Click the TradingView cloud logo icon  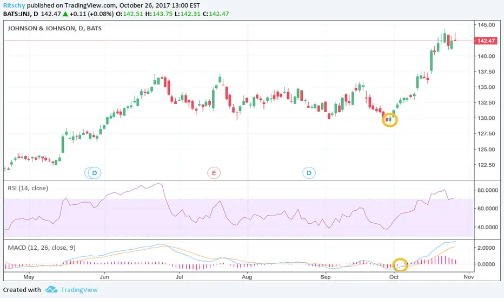point(51,290)
